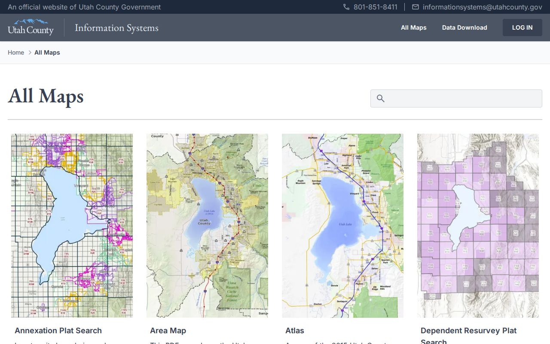
Task: Click the magnifying glass search icon
Action: (x=380, y=98)
